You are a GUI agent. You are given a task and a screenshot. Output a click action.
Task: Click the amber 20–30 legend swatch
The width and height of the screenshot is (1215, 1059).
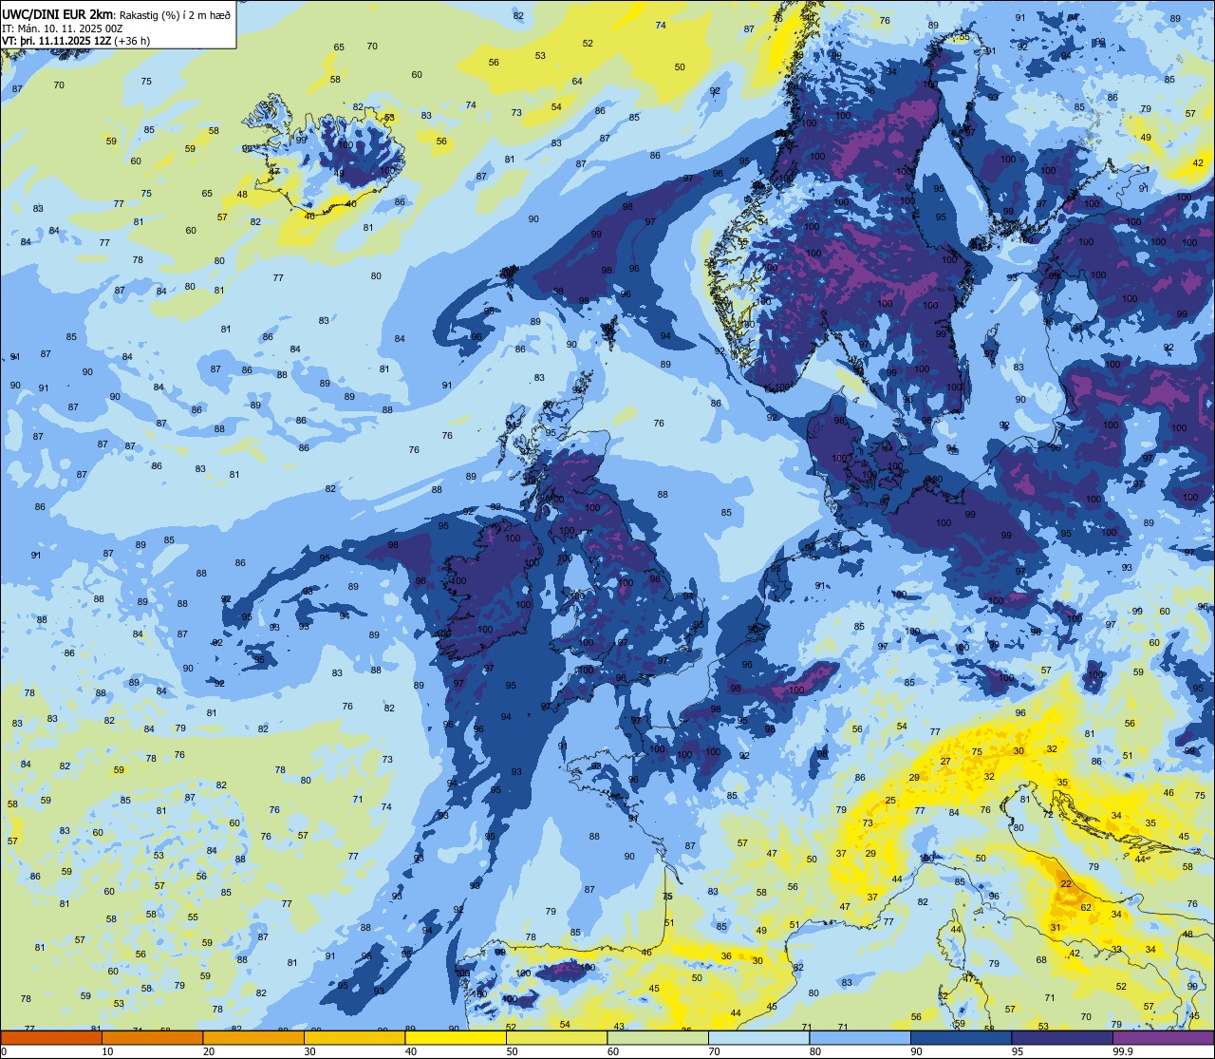(x=253, y=1038)
